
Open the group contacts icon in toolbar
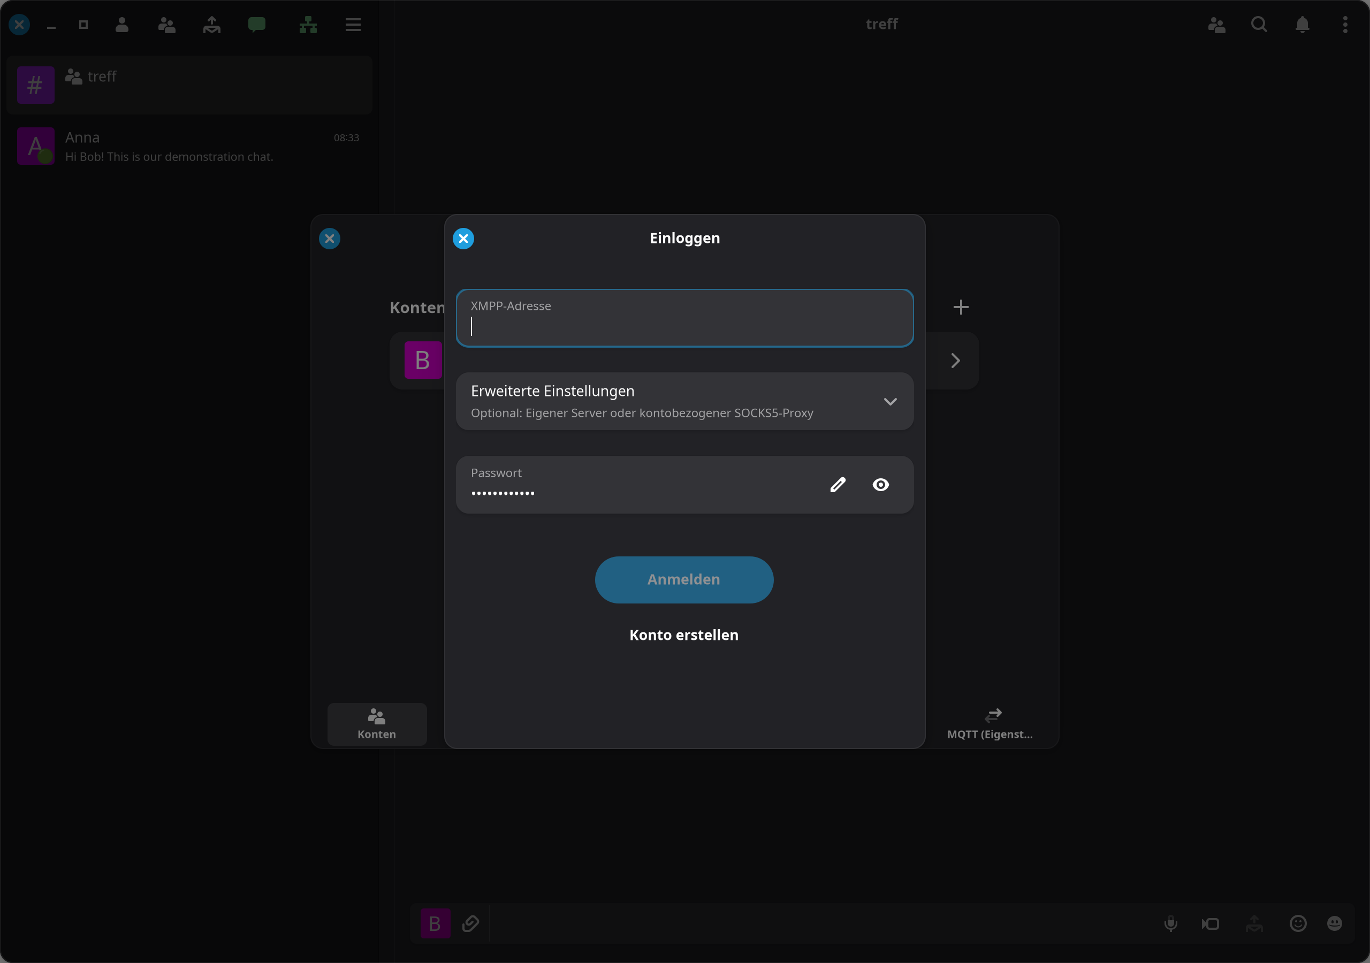pos(166,25)
